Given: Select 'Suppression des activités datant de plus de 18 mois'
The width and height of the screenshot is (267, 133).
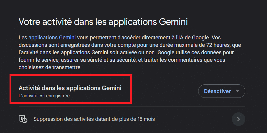Looking at the screenshot, I should tap(132, 119).
